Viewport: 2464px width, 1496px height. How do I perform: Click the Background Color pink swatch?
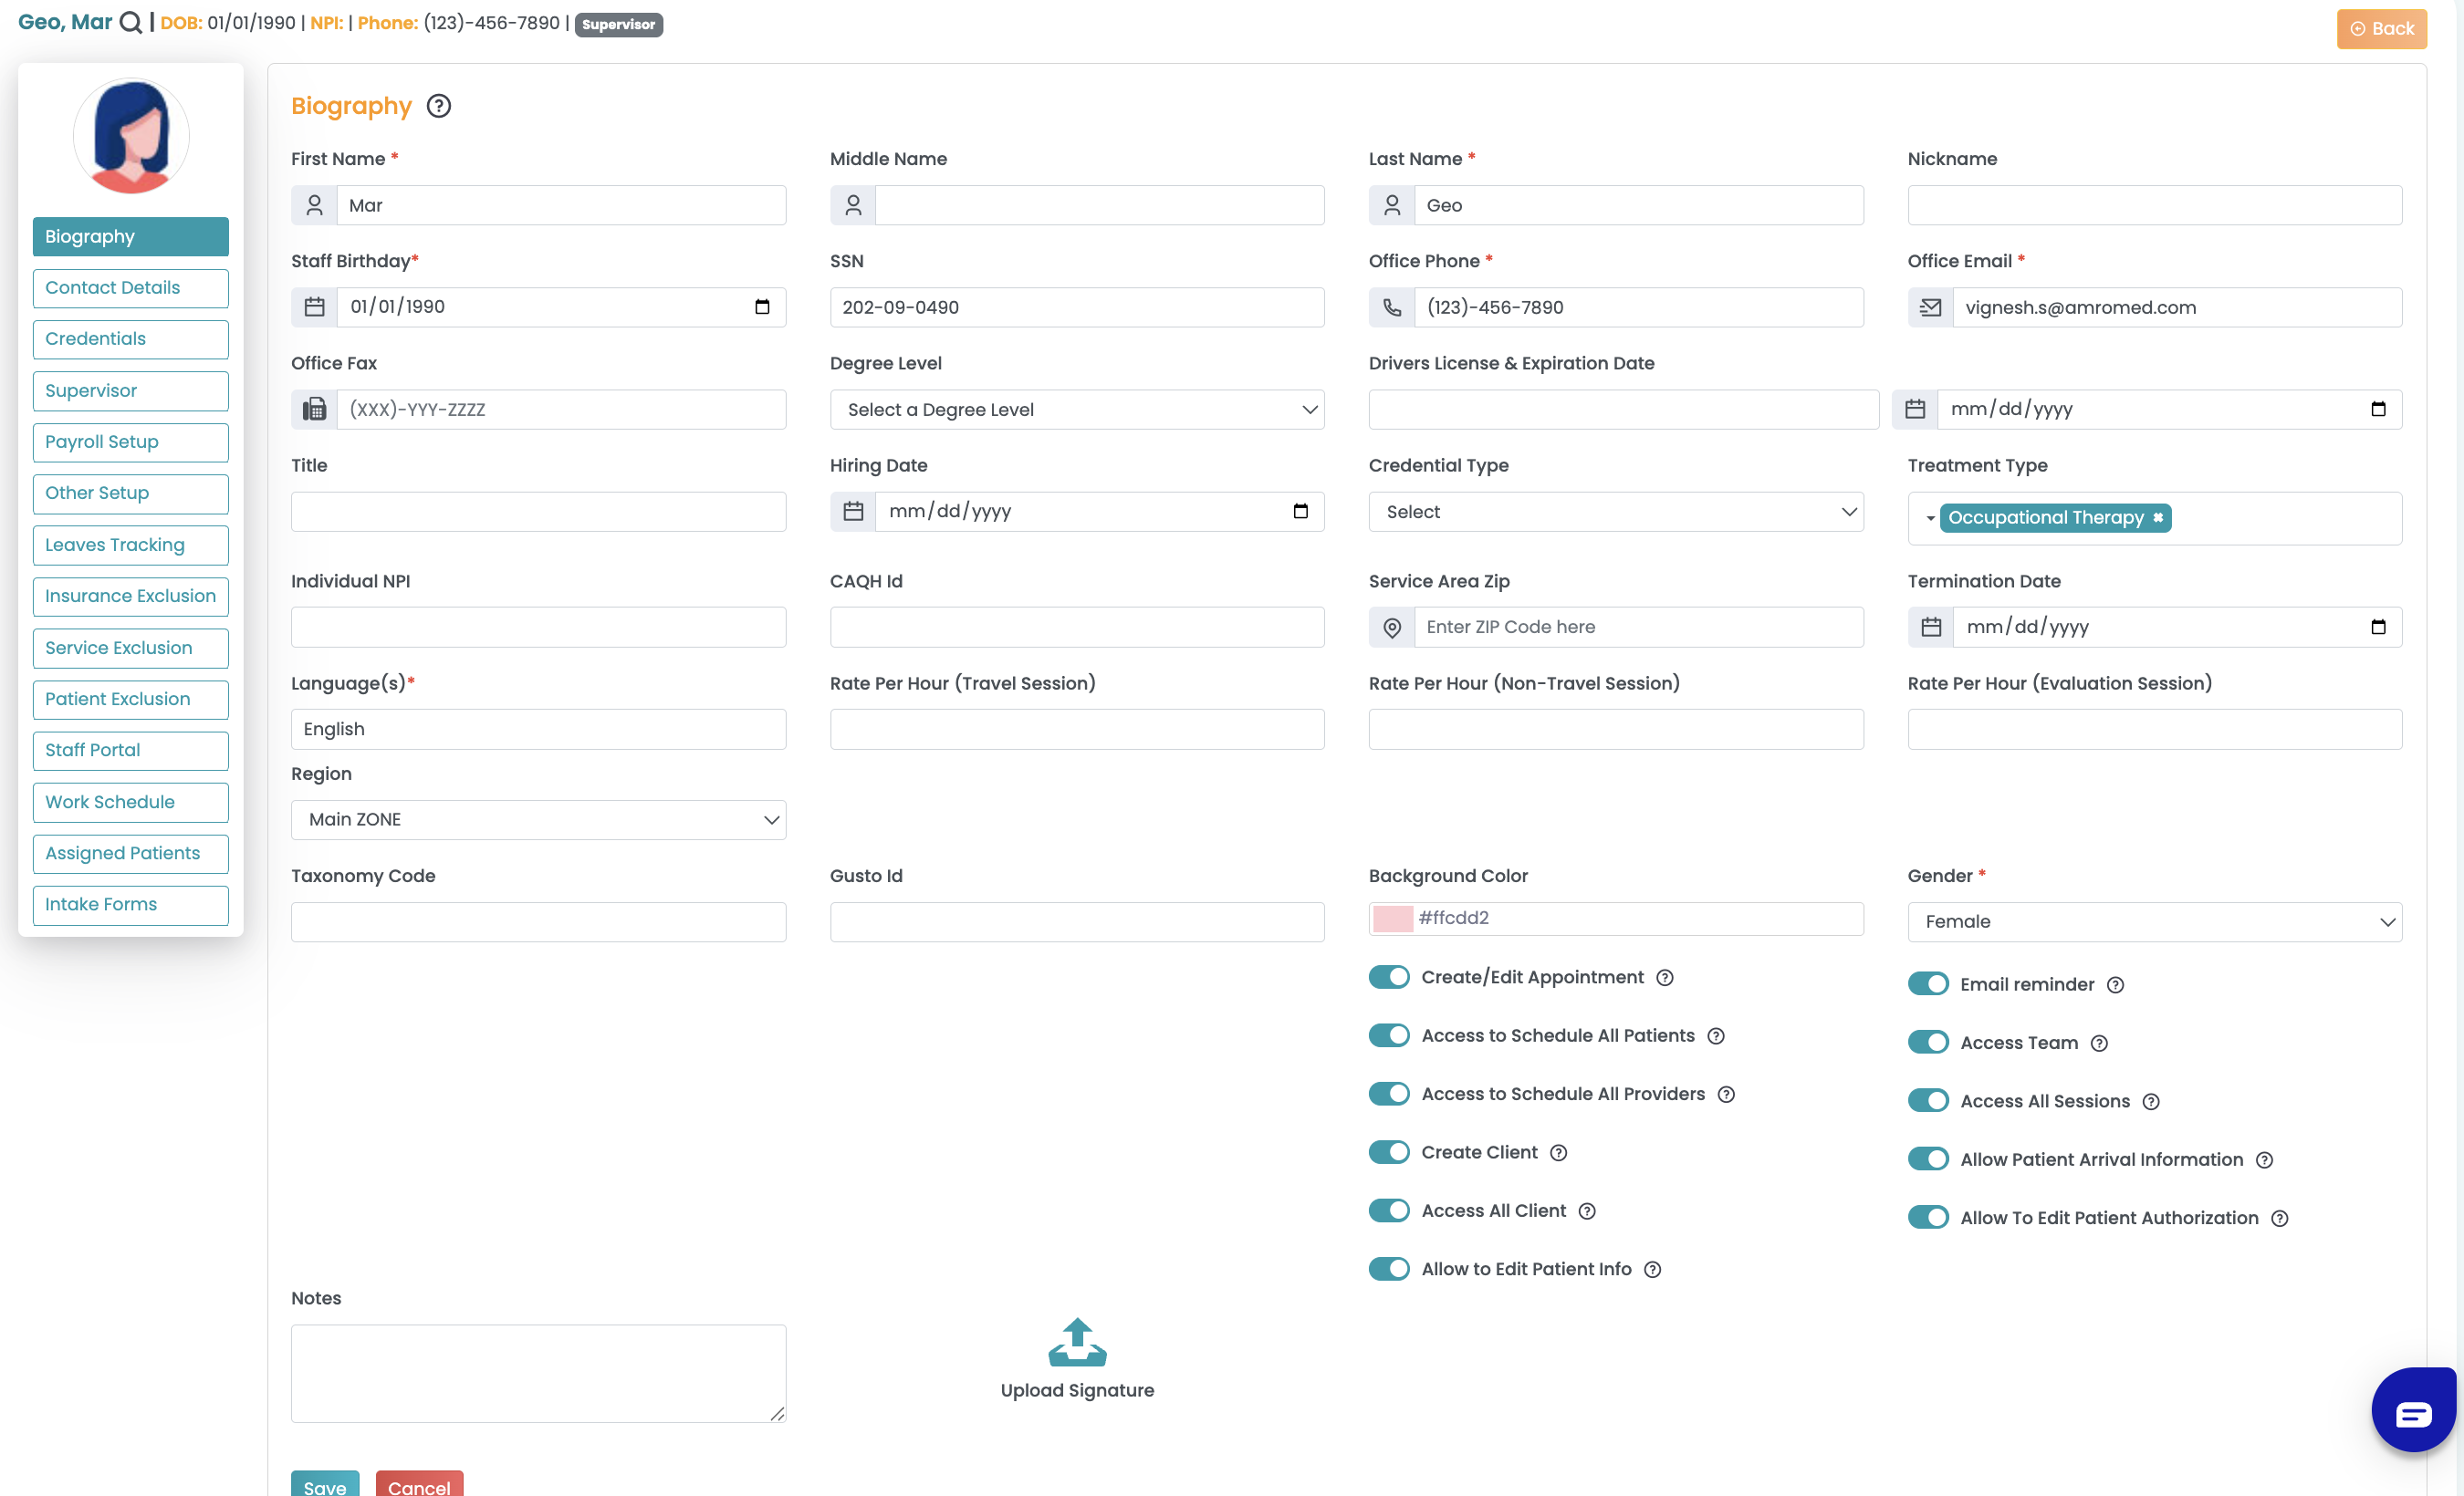(x=1392, y=919)
